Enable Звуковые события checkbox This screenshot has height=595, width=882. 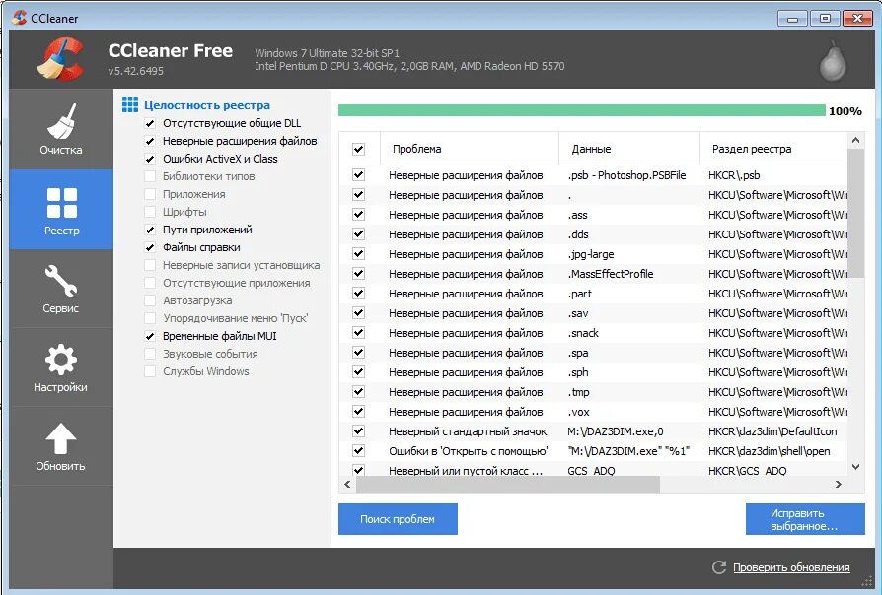pyautogui.click(x=150, y=354)
